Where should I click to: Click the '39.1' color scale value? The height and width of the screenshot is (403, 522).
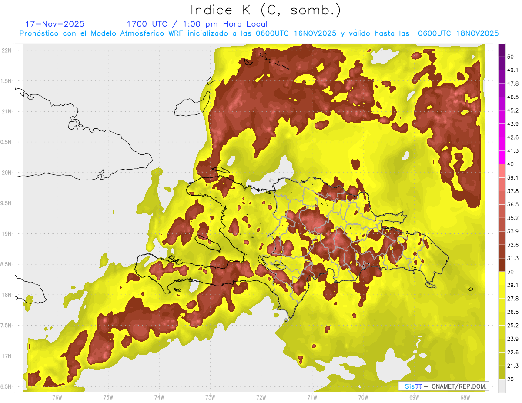513,178
